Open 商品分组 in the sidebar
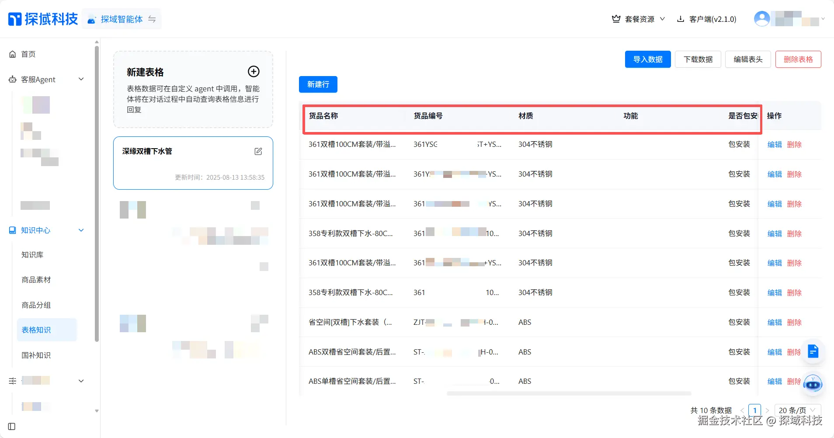Image resolution: width=834 pixels, height=438 pixels. coord(36,305)
